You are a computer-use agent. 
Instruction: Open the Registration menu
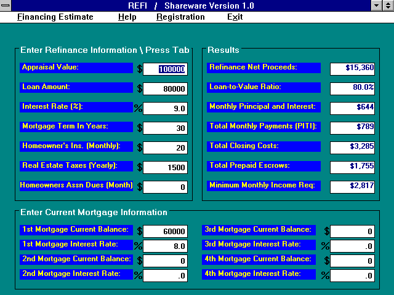point(180,17)
